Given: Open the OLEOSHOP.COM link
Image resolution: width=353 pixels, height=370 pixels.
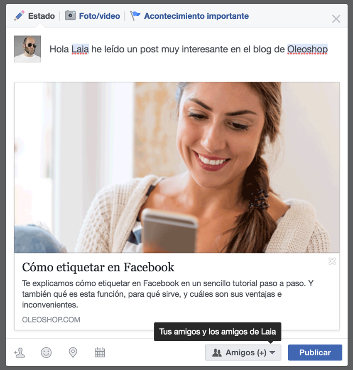Looking at the screenshot, I should [51, 320].
